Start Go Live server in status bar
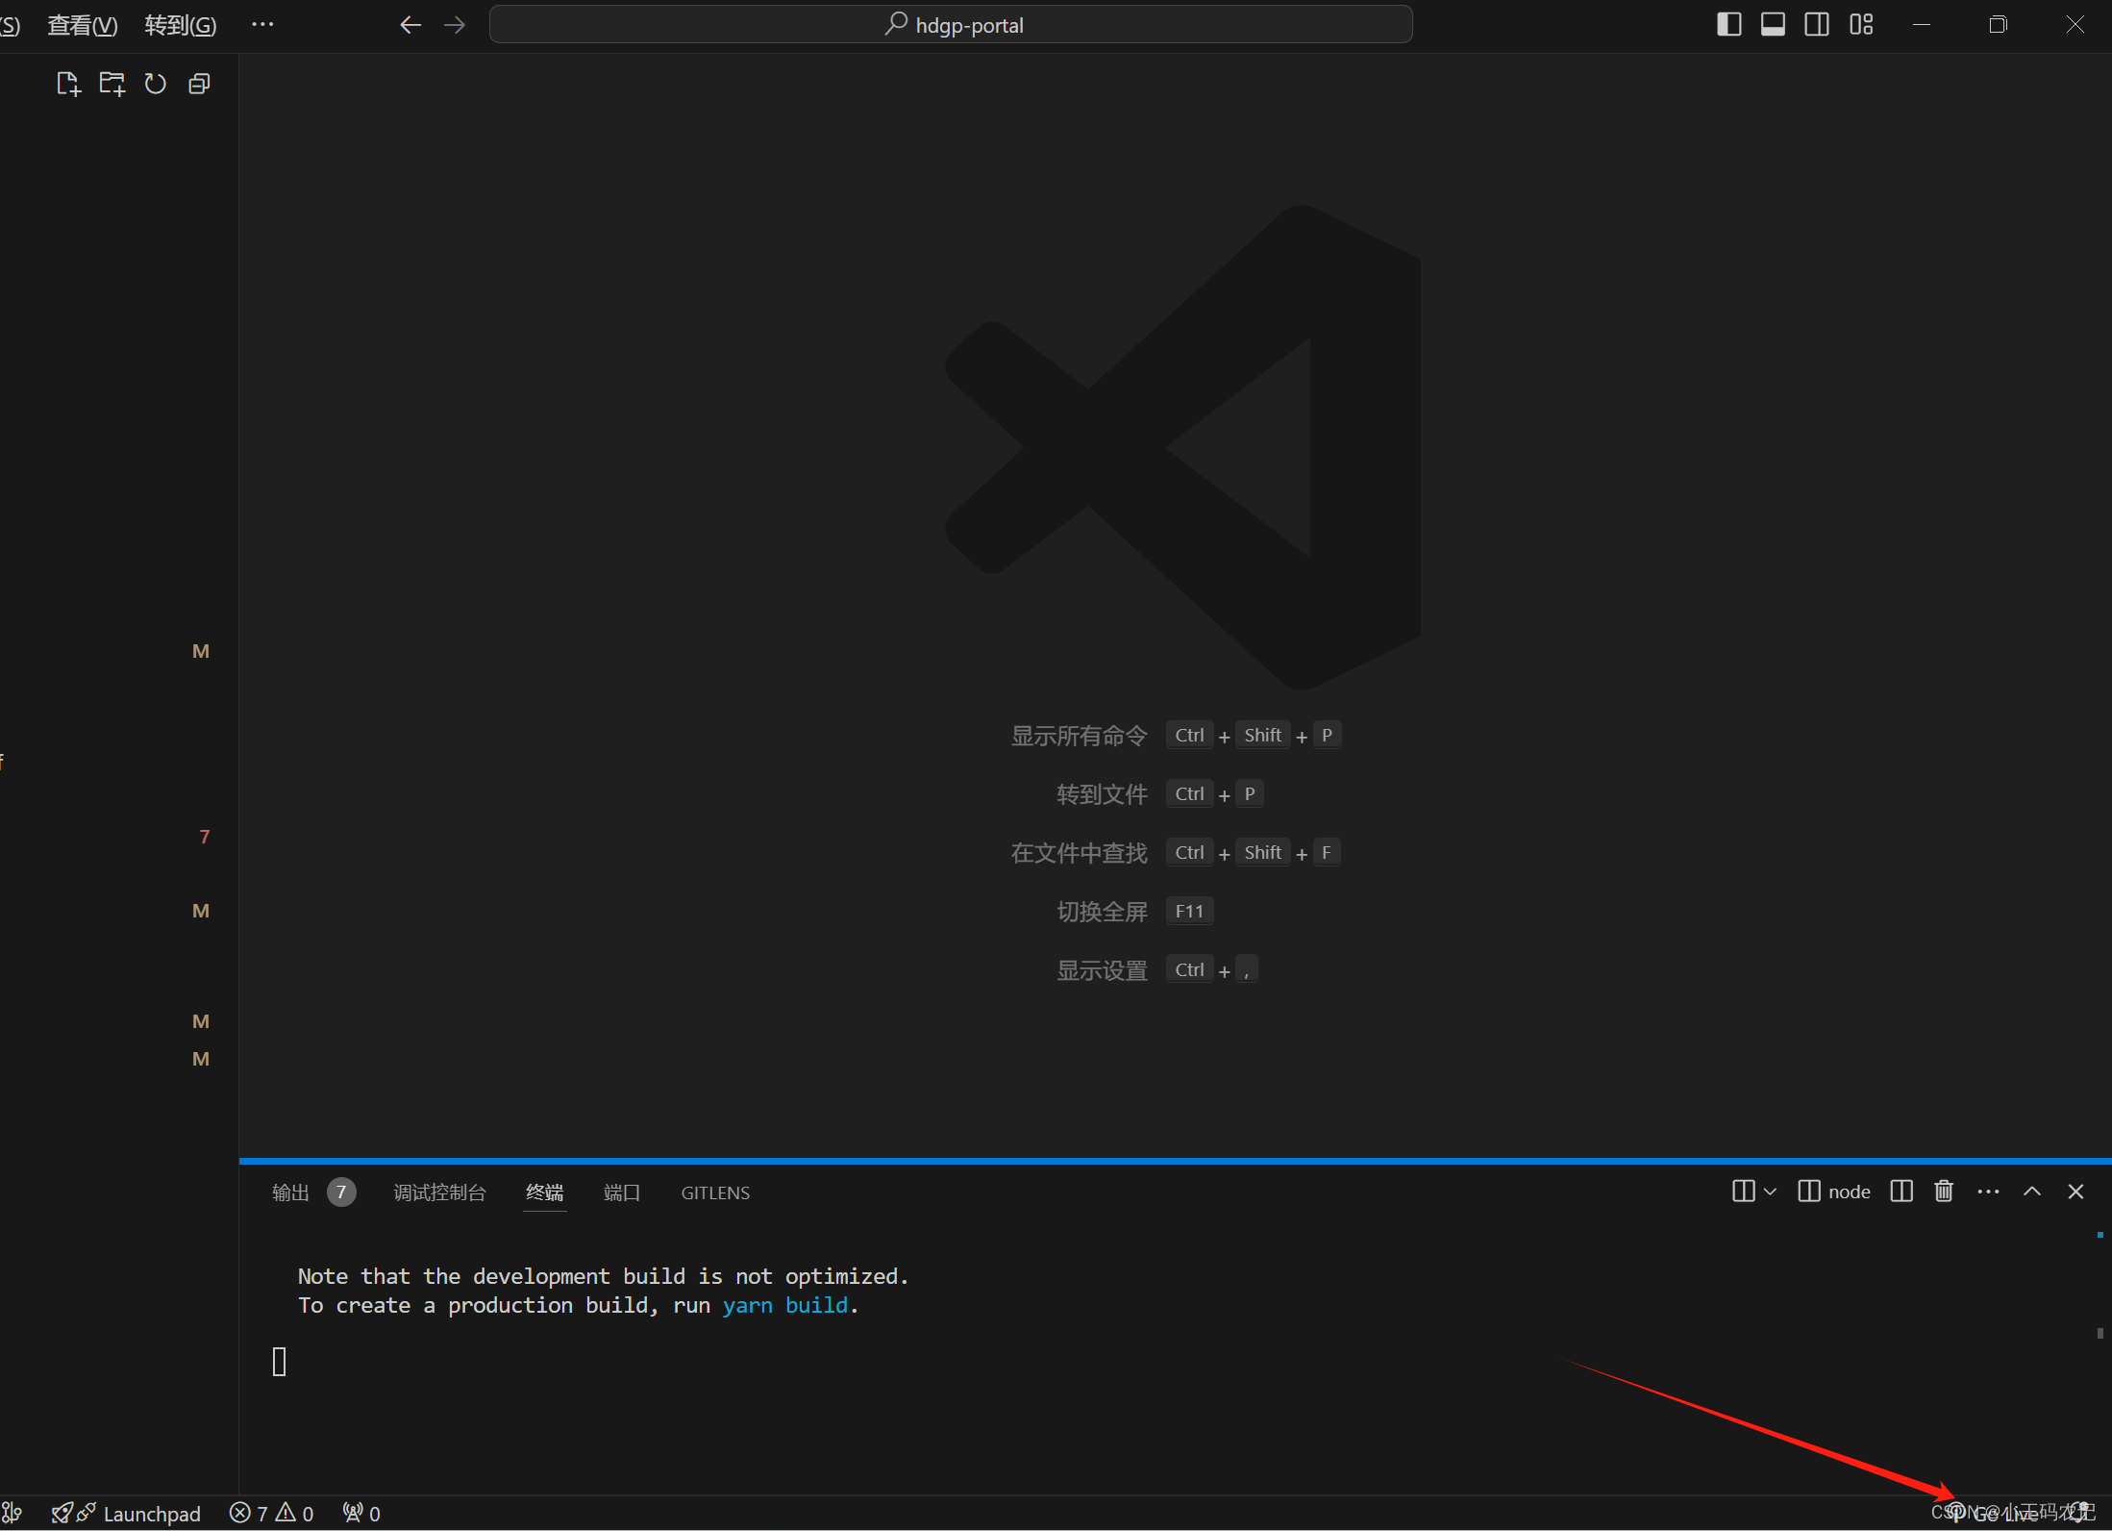 click(1993, 1514)
